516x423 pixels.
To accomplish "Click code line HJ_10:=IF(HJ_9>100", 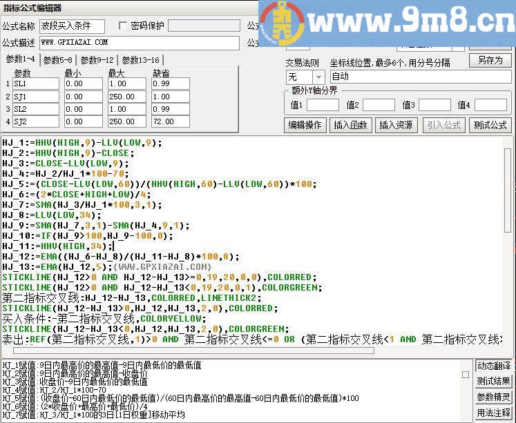I will click(x=88, y=236).
